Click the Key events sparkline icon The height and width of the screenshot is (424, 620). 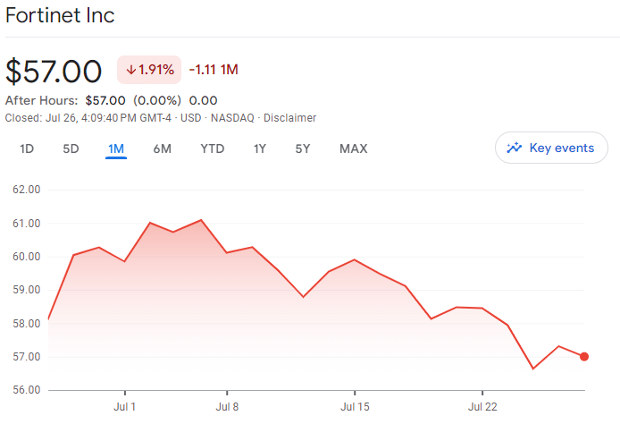click(x=514, y=148)
